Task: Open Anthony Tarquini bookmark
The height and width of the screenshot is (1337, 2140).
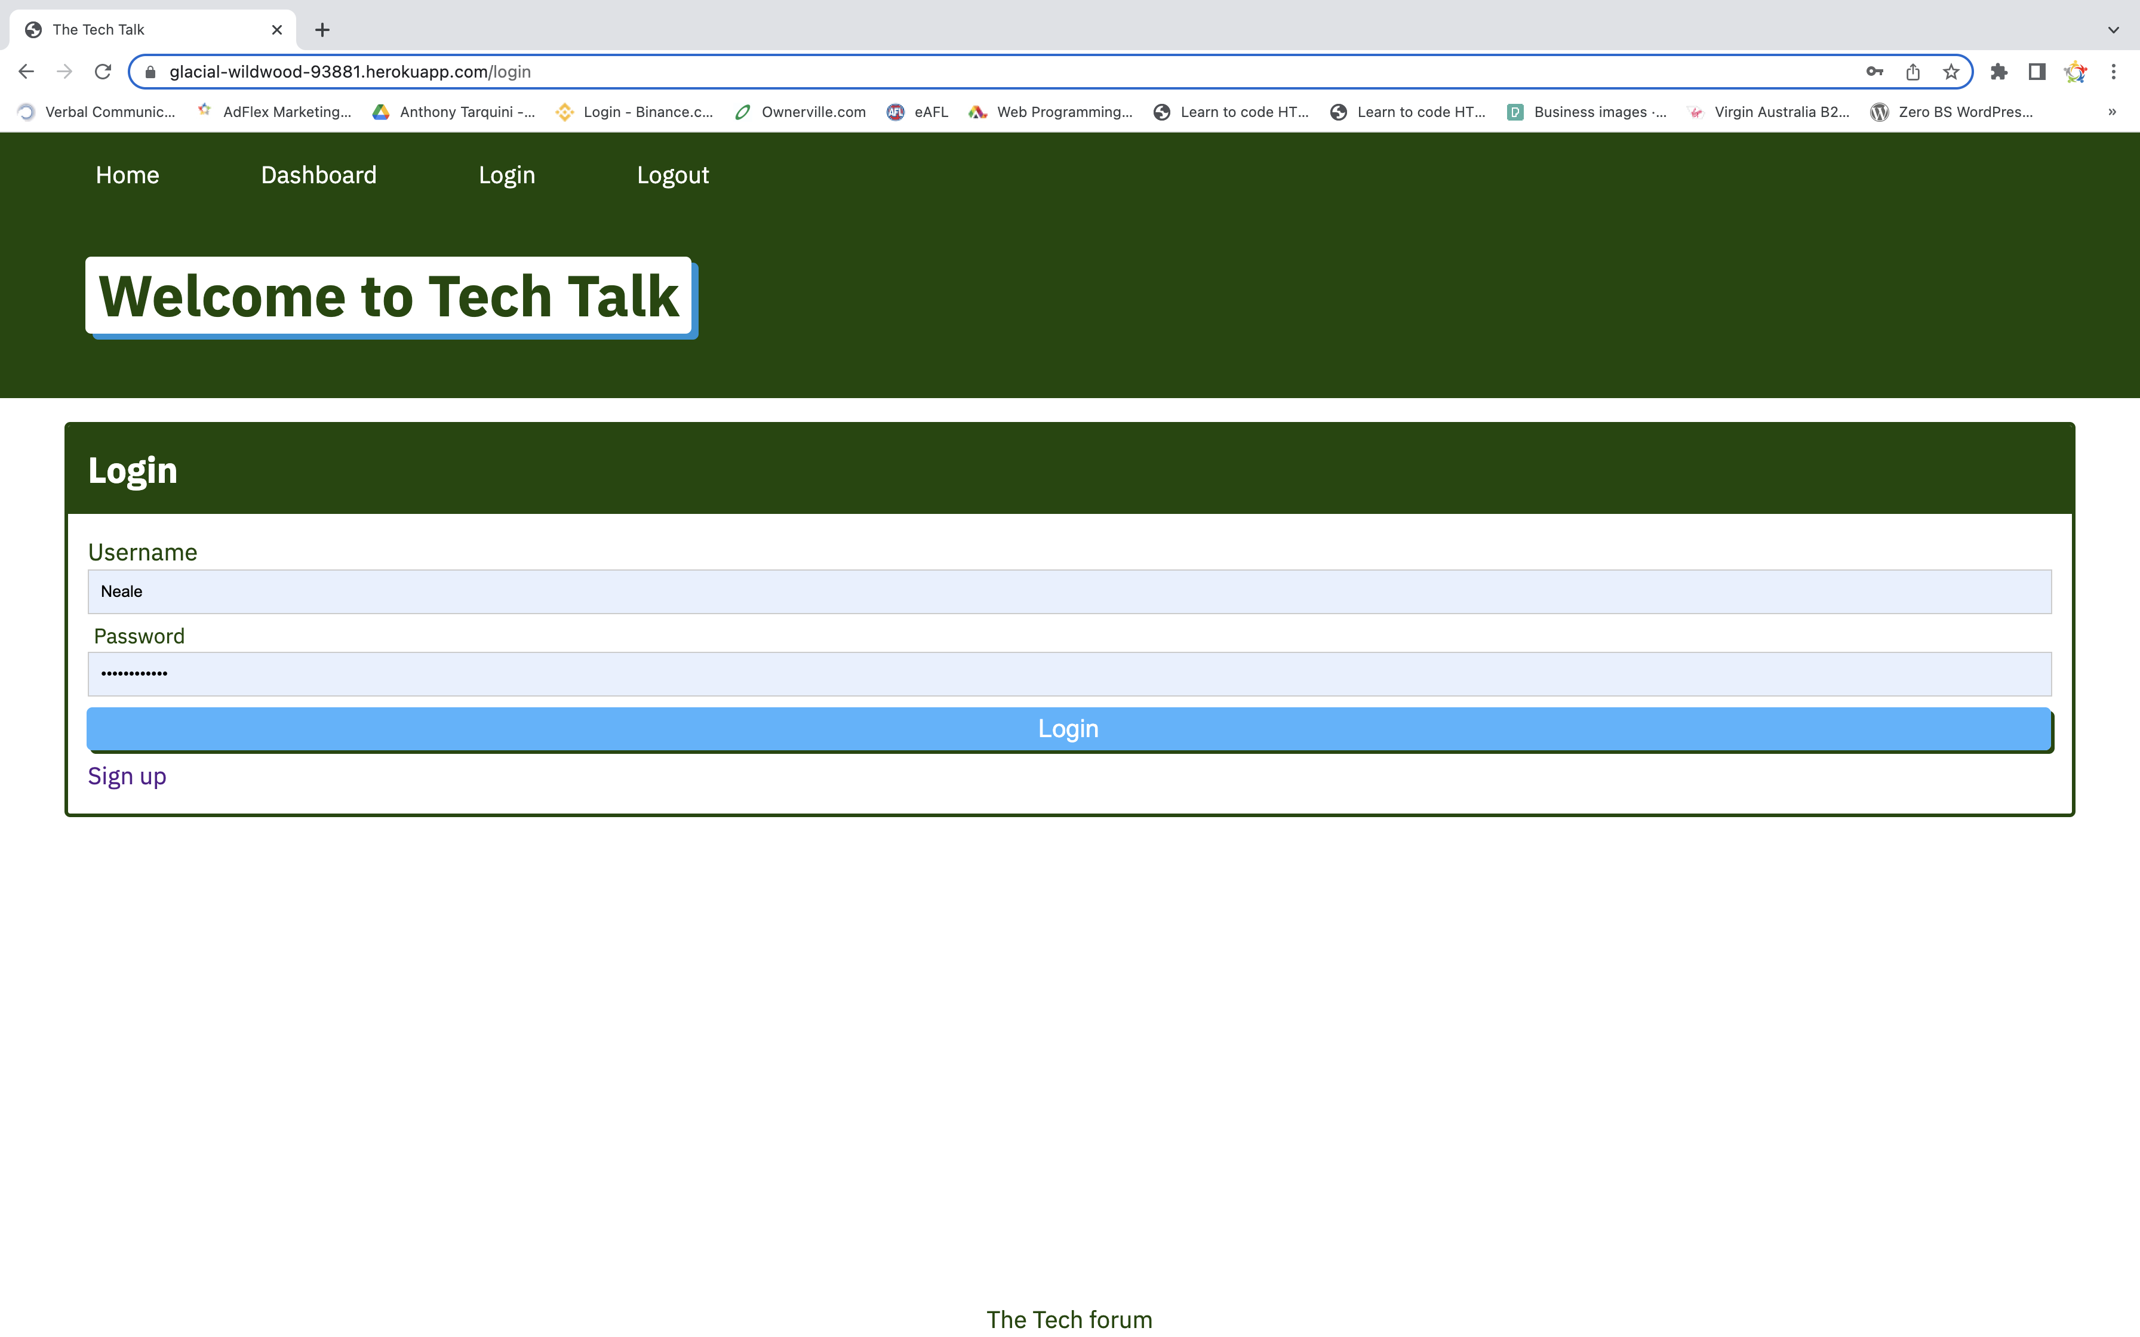Action: (x=454, y=112)
